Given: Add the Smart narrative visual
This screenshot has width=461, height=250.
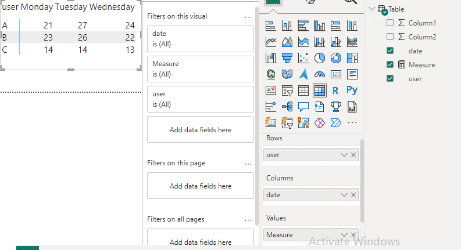Looking at the screenshot, I should (320, 107).
